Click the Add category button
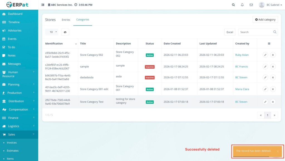 (x=265, y=20)
